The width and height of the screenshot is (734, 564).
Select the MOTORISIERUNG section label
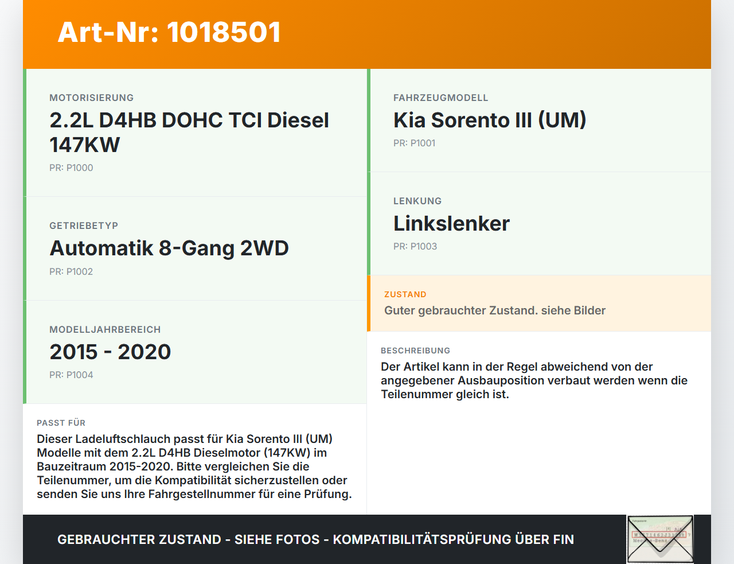(92, 98)
